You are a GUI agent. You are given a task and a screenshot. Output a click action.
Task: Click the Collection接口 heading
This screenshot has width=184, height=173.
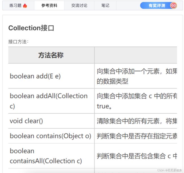31,28
